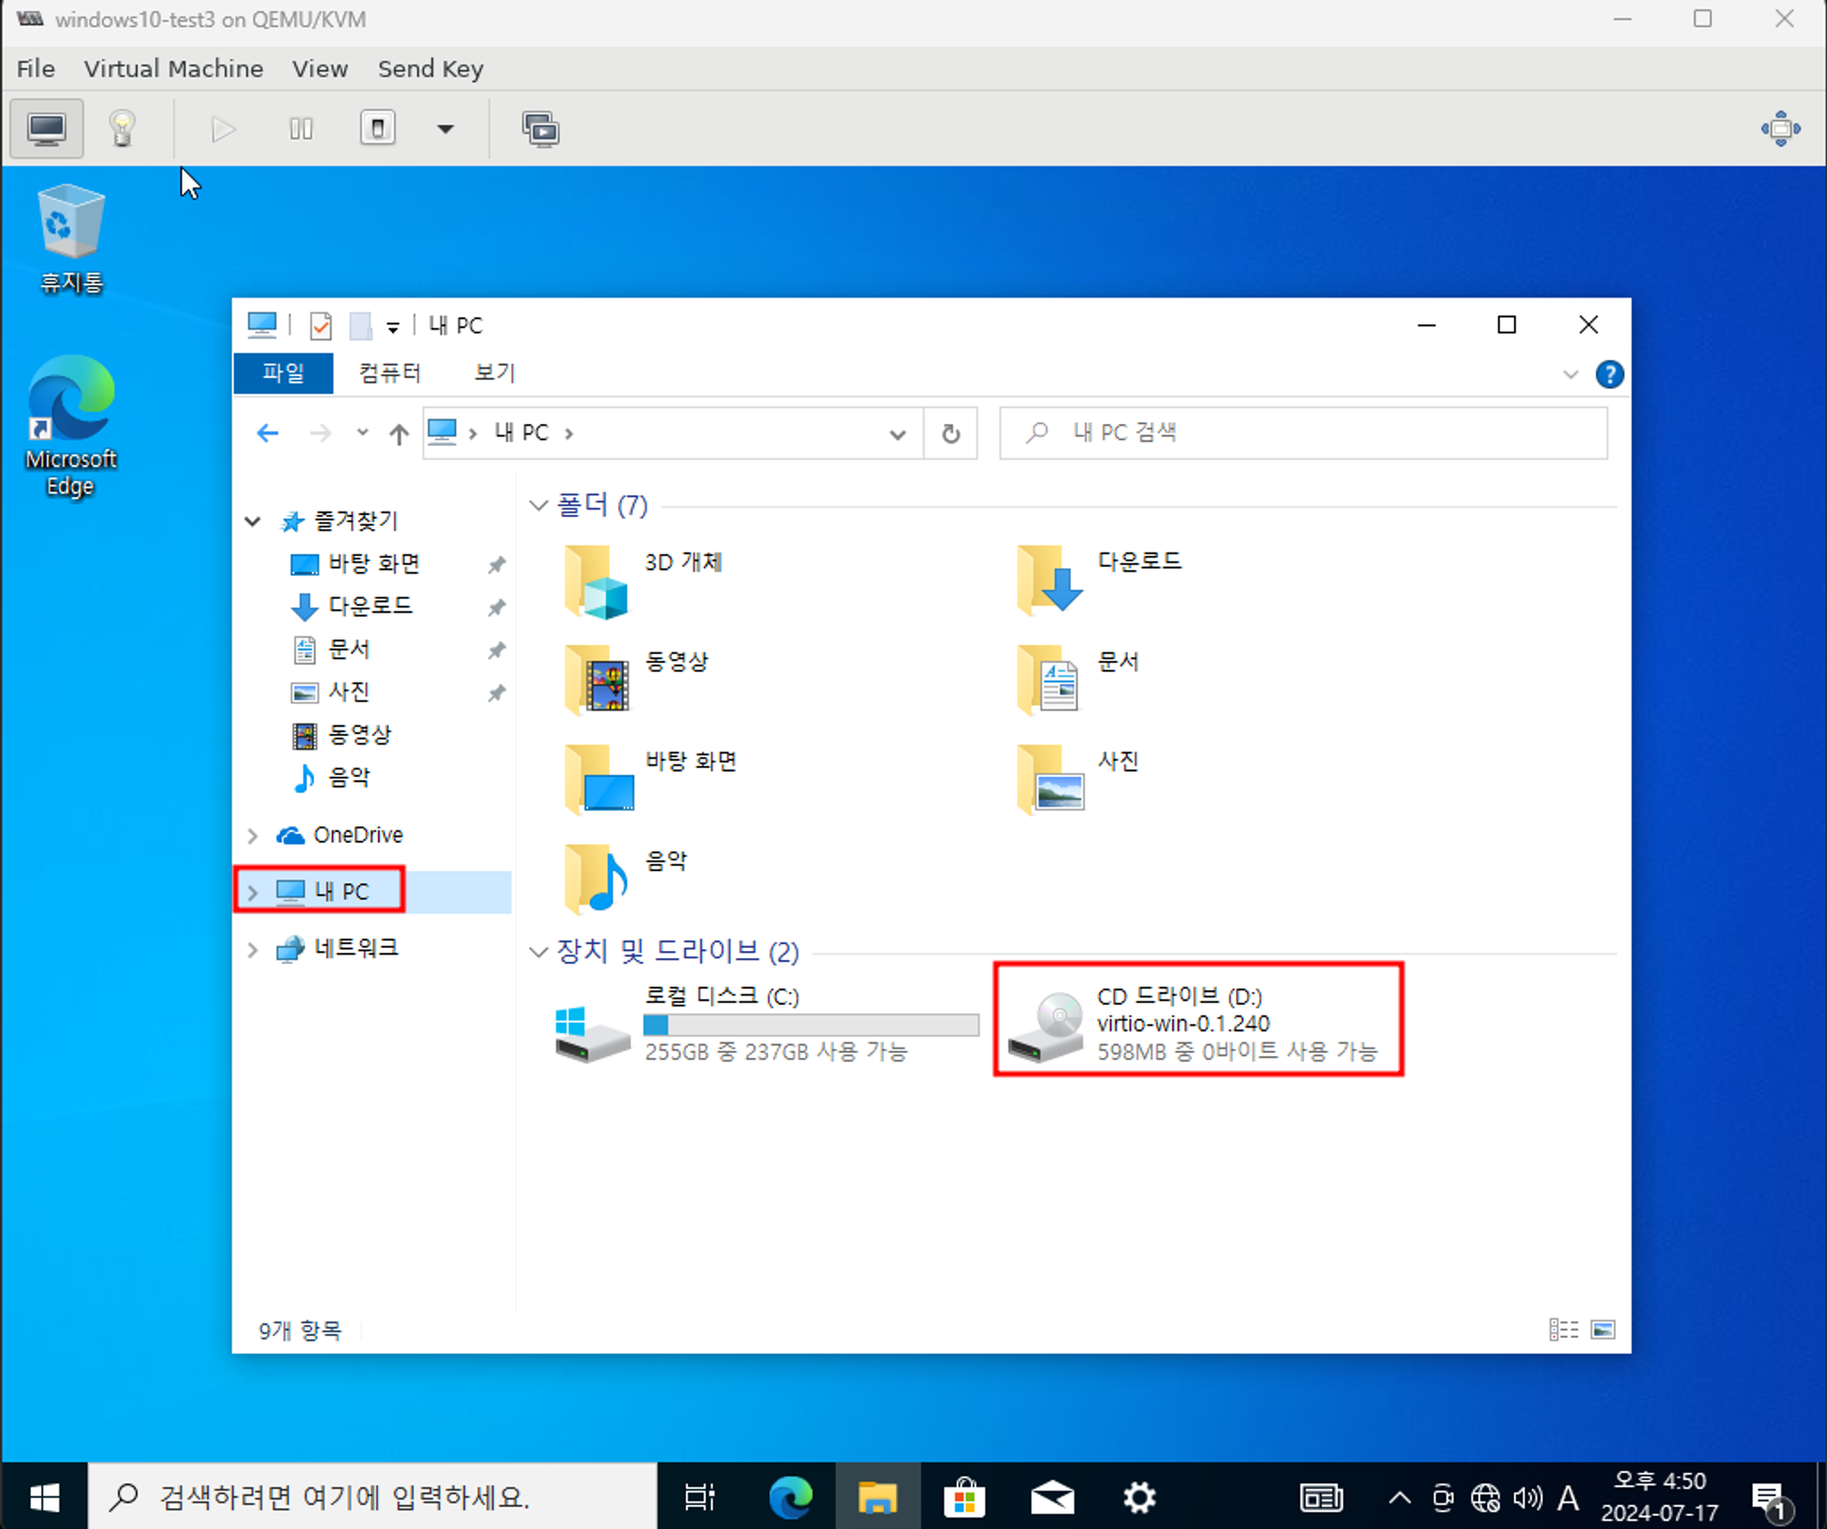Pause the virtual machine
The width and height of the screenshot is (1827, 1529).
click(x=301, y=129)
